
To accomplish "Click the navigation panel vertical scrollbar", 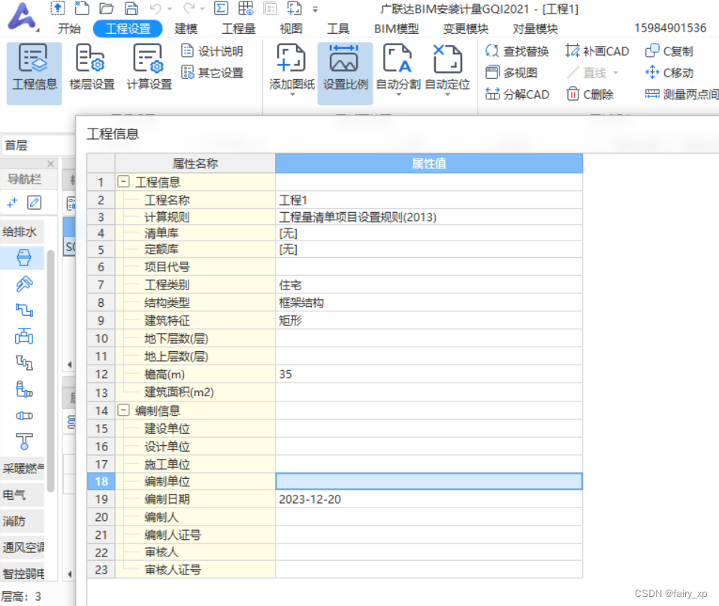I will pyautogui.click(x=50, y=371).
